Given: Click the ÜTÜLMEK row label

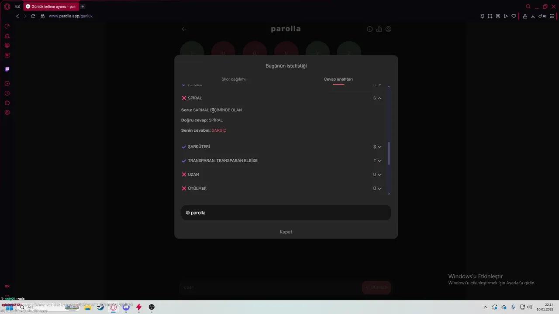Looking at the screenshot, I should click(197, 189).
